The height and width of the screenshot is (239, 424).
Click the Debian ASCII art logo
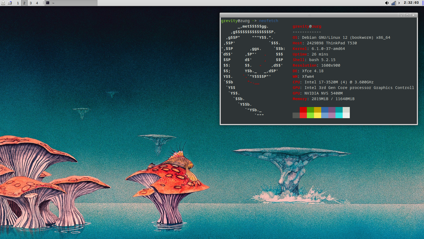253,71
